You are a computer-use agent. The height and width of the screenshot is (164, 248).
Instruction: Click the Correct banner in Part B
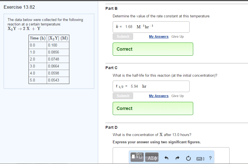coord(153,49)
